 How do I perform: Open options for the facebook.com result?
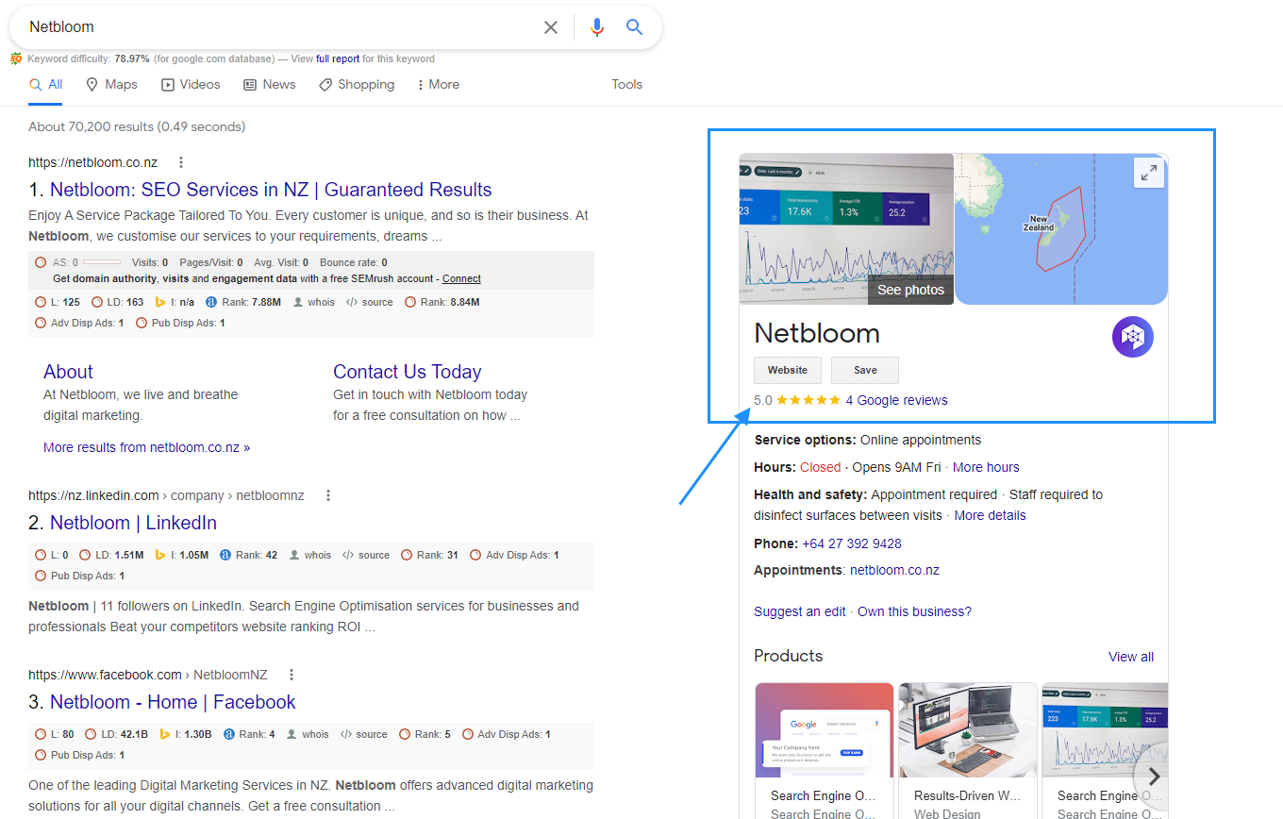pyautogui.click(x=292, y=675)
